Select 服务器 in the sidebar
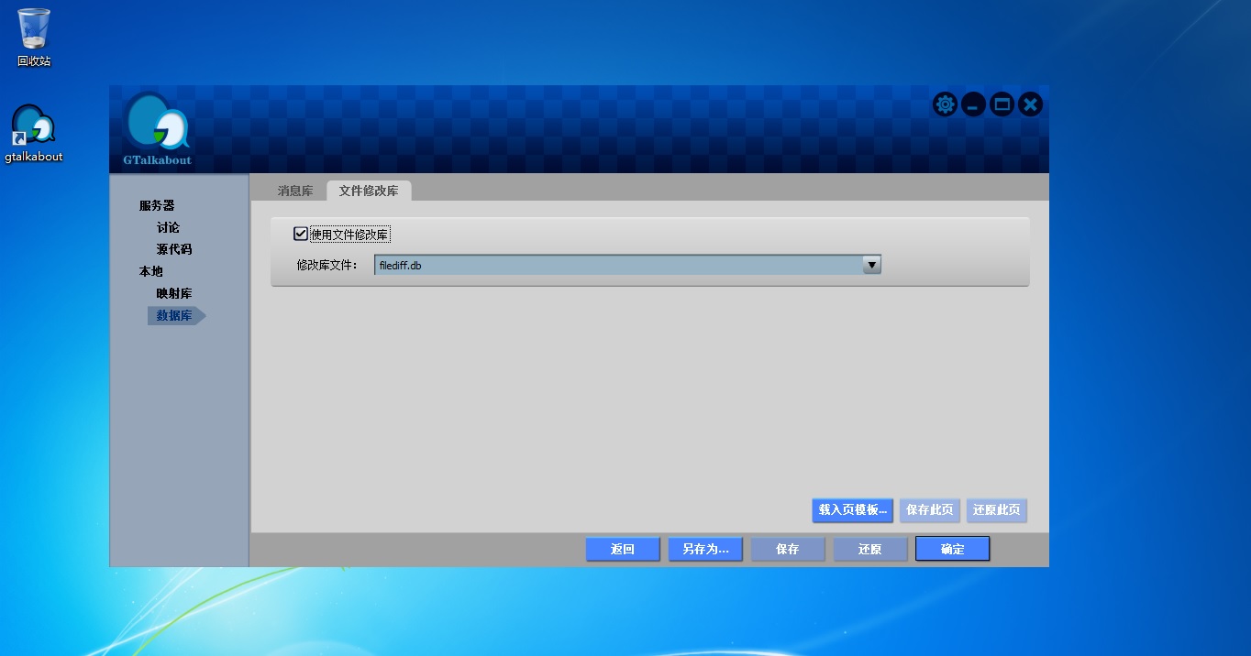 (157, 205)
